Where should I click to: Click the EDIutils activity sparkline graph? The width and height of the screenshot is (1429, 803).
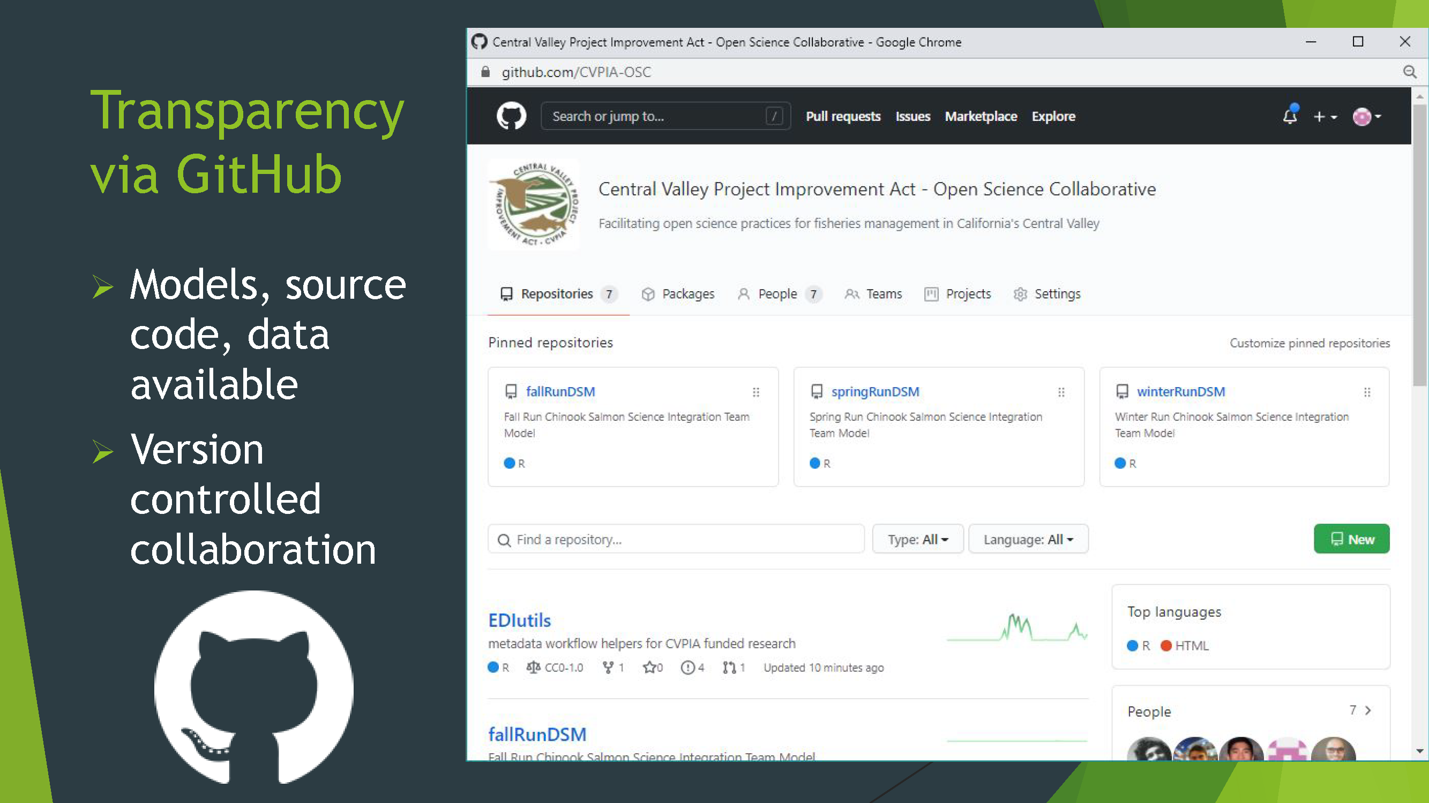point(1017,628)
